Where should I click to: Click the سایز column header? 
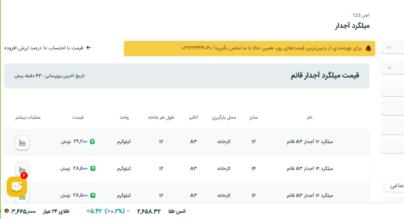tap(253, 117)
